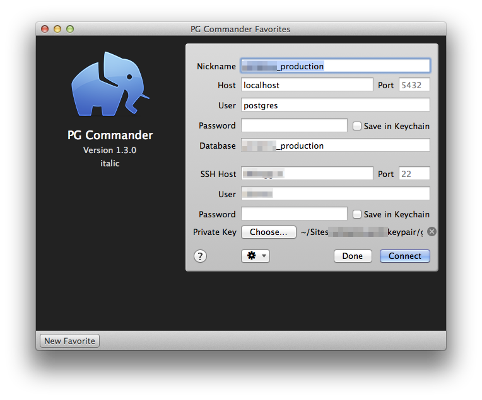Open the gear actions dropdown menu

point(256,256)
